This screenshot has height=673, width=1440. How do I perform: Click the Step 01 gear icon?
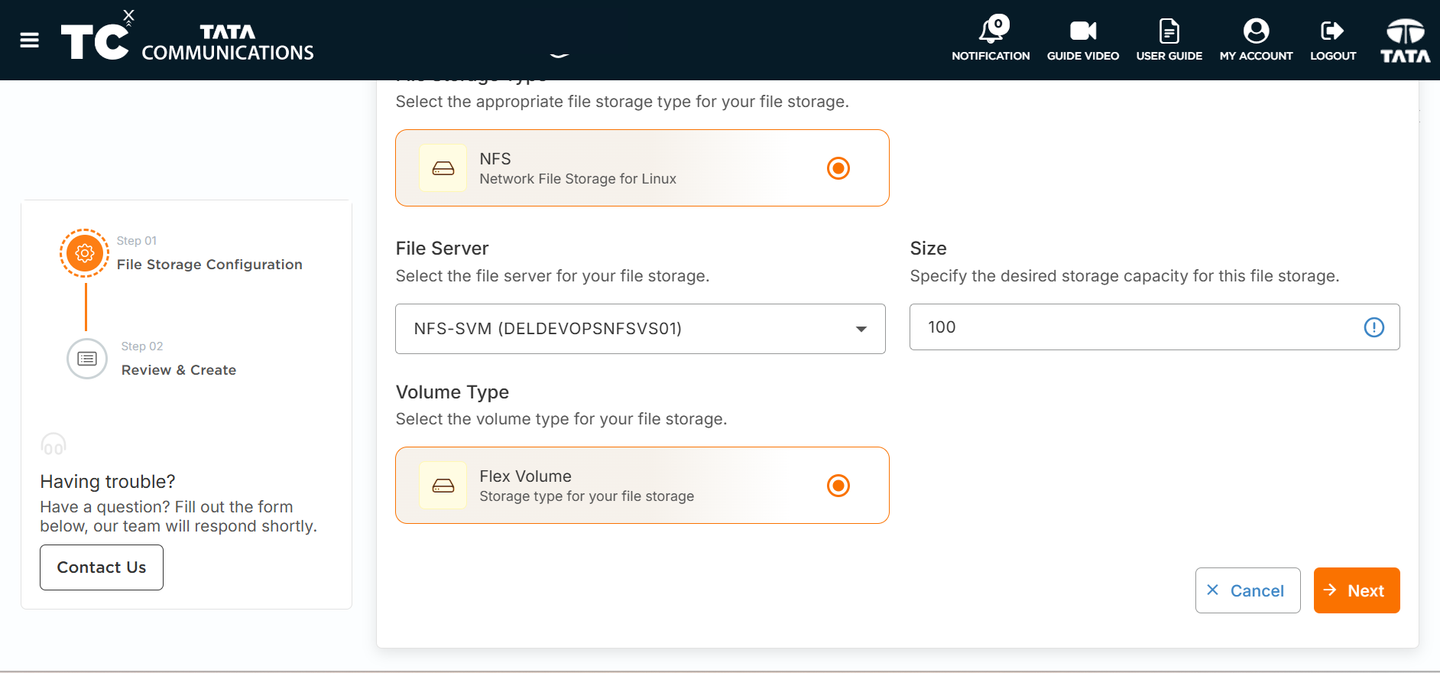[85, 253]
